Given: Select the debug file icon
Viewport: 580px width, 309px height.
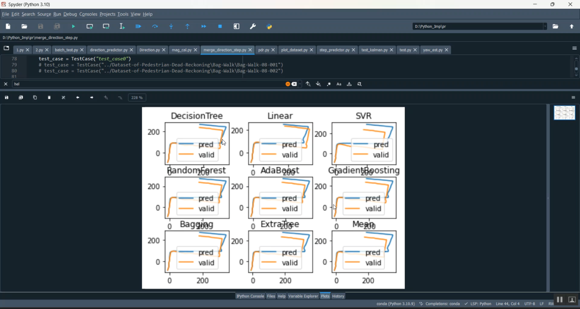Looking at the screenshot, I should pyautogui.click(x=138, y=26).
